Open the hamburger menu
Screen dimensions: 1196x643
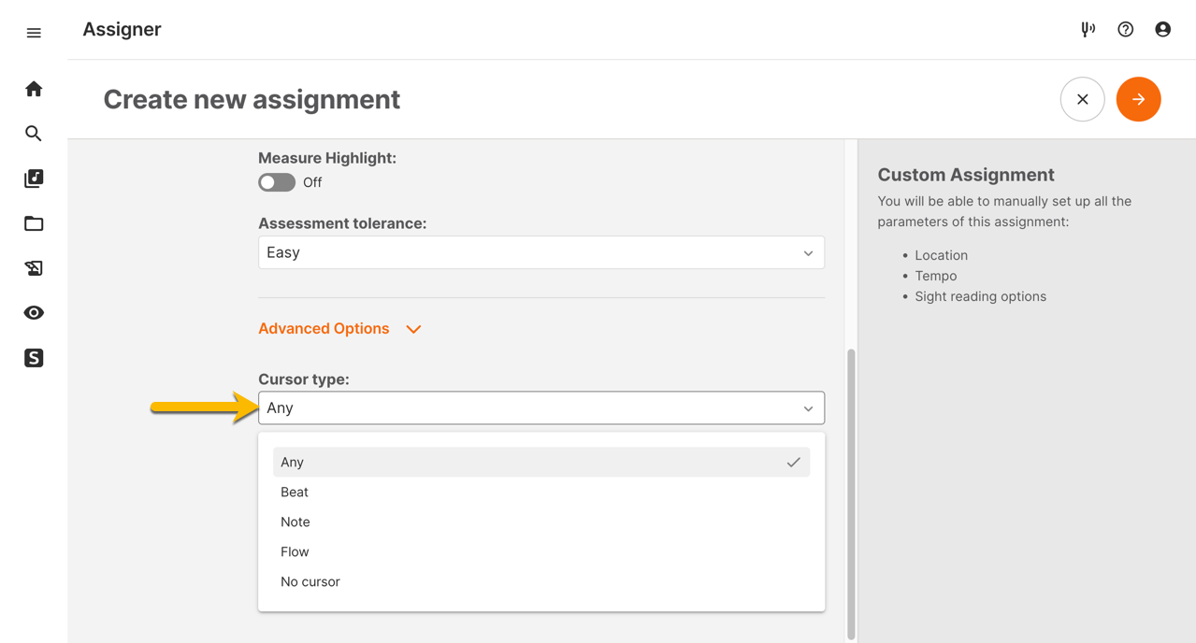point(34,33)
